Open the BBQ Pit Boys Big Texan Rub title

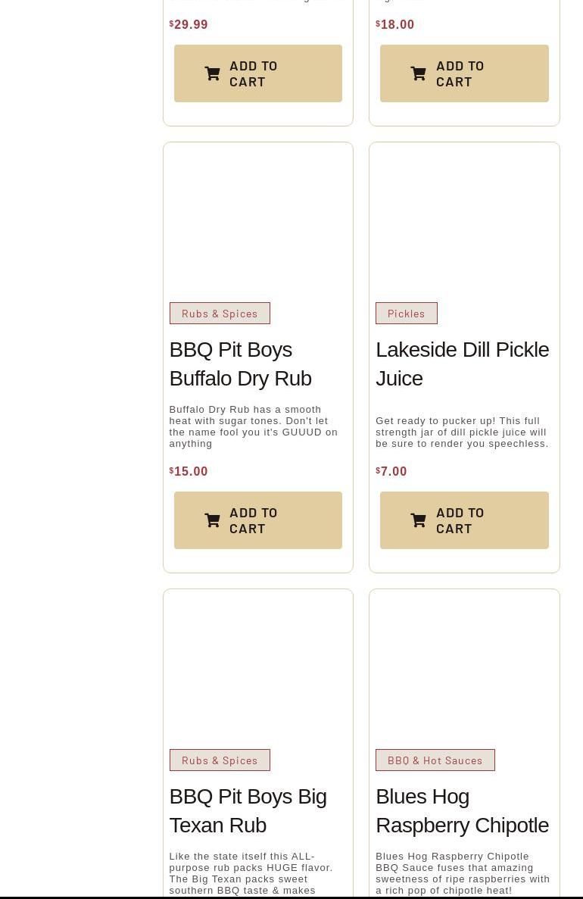[248, 810]
